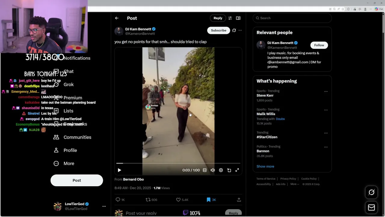Open reader view icon beside Reply
385x217 pixels.
click(238, 18)
